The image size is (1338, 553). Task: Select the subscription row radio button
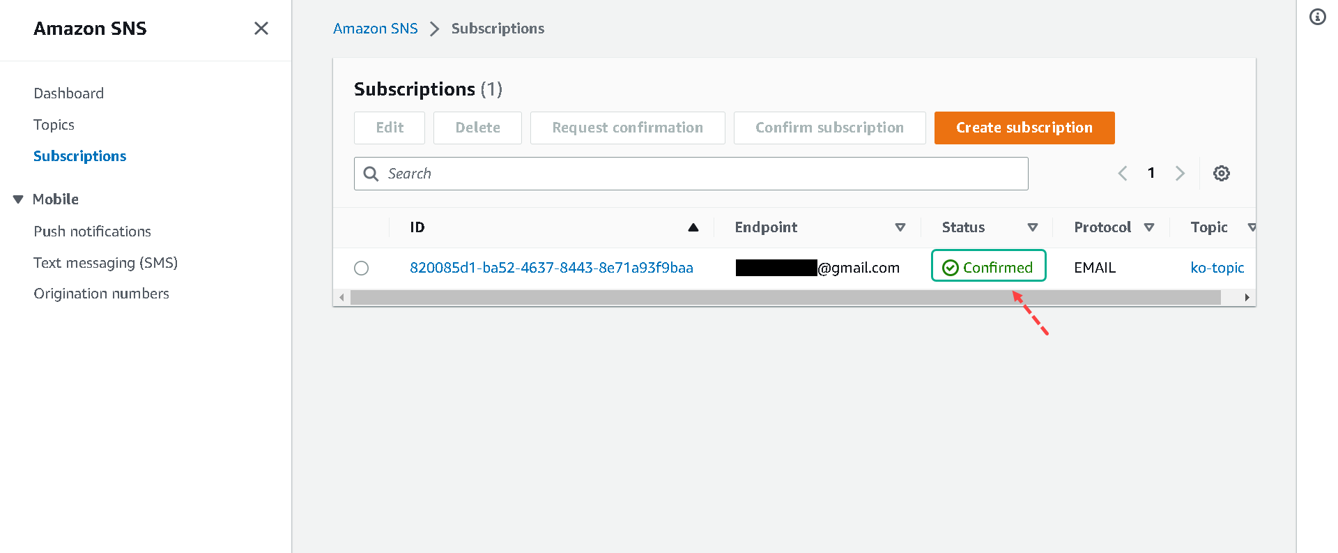(x=361, y=268)
